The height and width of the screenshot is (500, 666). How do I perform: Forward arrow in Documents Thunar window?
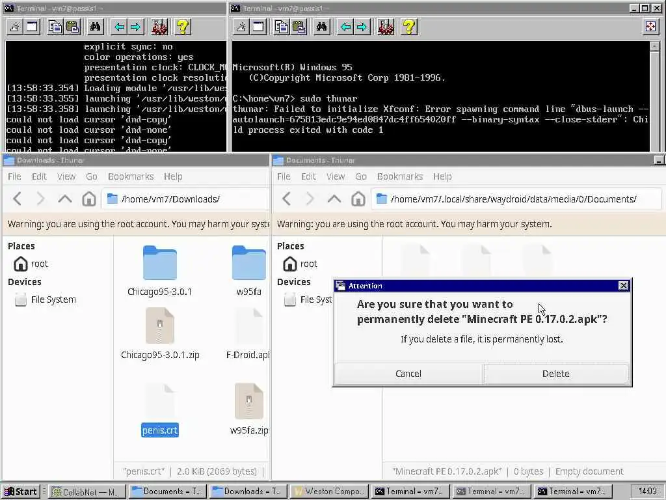coord(310,199)
